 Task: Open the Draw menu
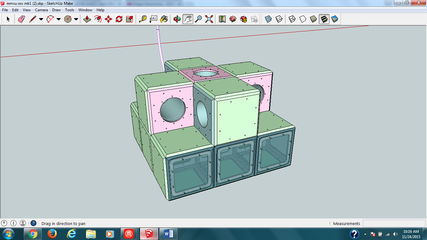(56, 10)
